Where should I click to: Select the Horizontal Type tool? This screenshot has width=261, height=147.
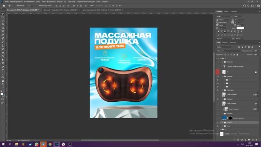[3, 70]
